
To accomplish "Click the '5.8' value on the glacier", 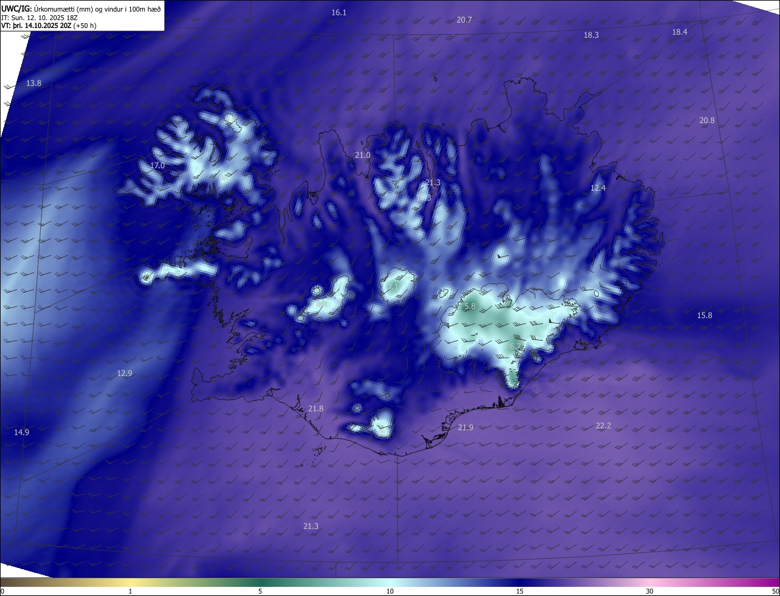I will point(470,307).
